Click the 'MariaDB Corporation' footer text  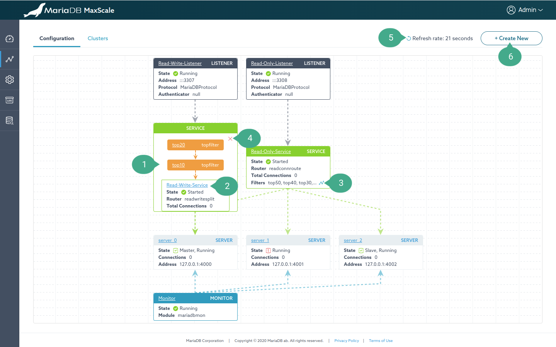coord(205,341)
